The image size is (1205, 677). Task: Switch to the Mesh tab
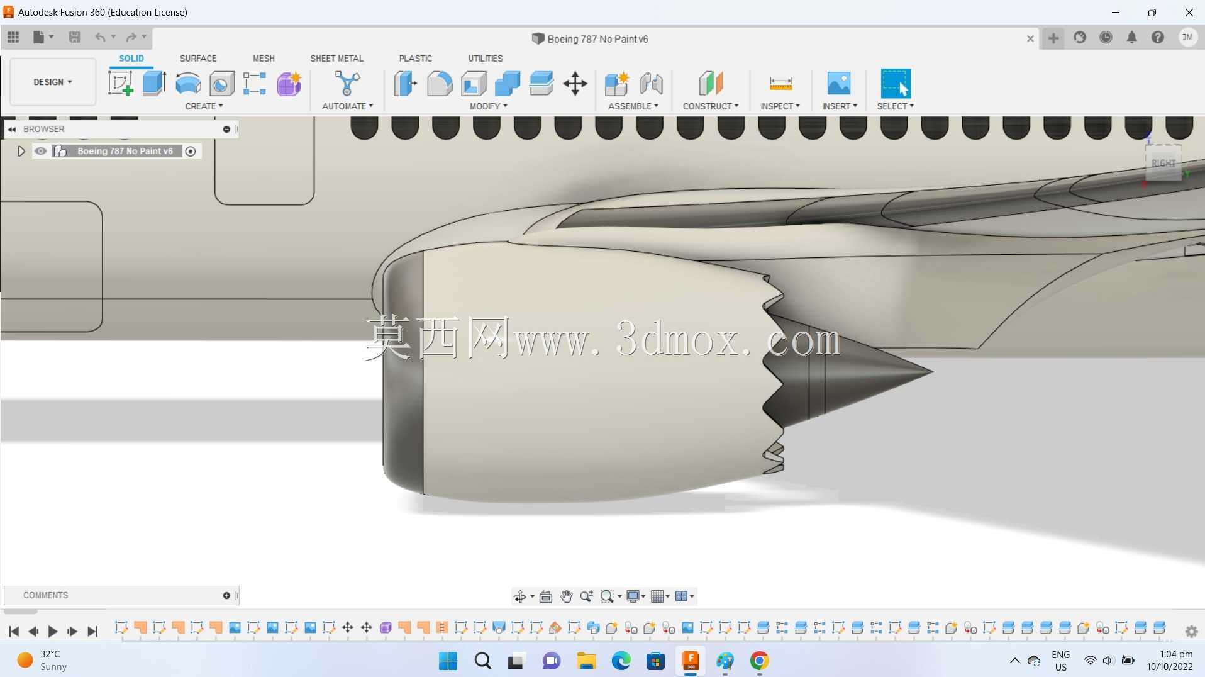click(x=264, y=58)
